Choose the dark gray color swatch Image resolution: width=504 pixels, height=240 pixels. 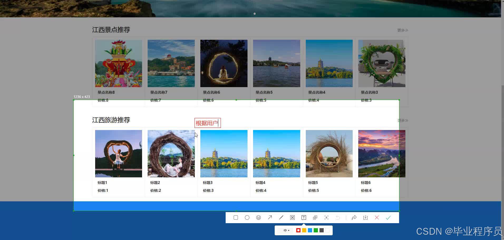(322, 231)
